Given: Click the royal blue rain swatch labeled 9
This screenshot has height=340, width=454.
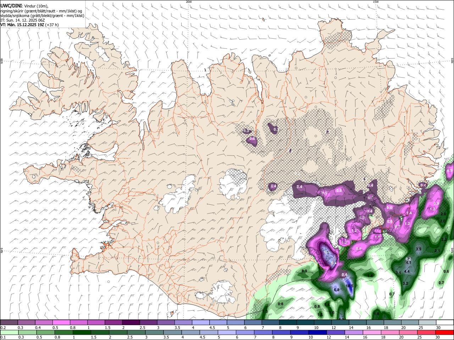Looking at the screenshot, I should (x=299, y=332).
